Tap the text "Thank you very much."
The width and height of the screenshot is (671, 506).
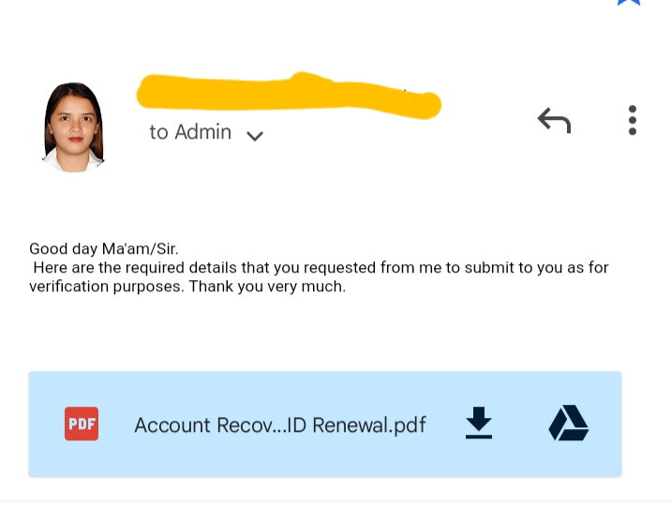tap(267, 286)
